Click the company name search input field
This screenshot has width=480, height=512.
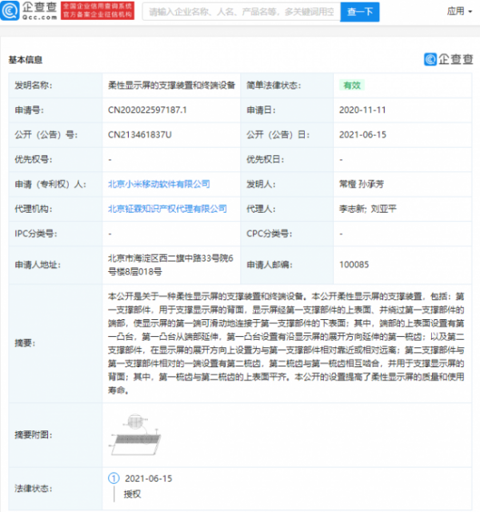pos(242,12)
